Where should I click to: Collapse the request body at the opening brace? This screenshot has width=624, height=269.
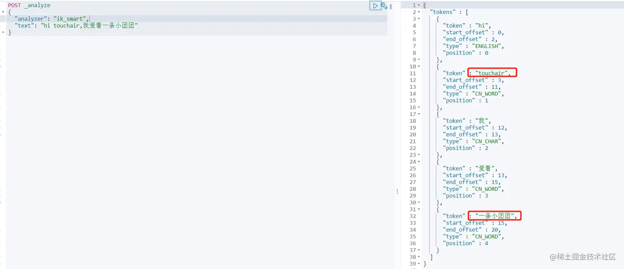[3, 12]
